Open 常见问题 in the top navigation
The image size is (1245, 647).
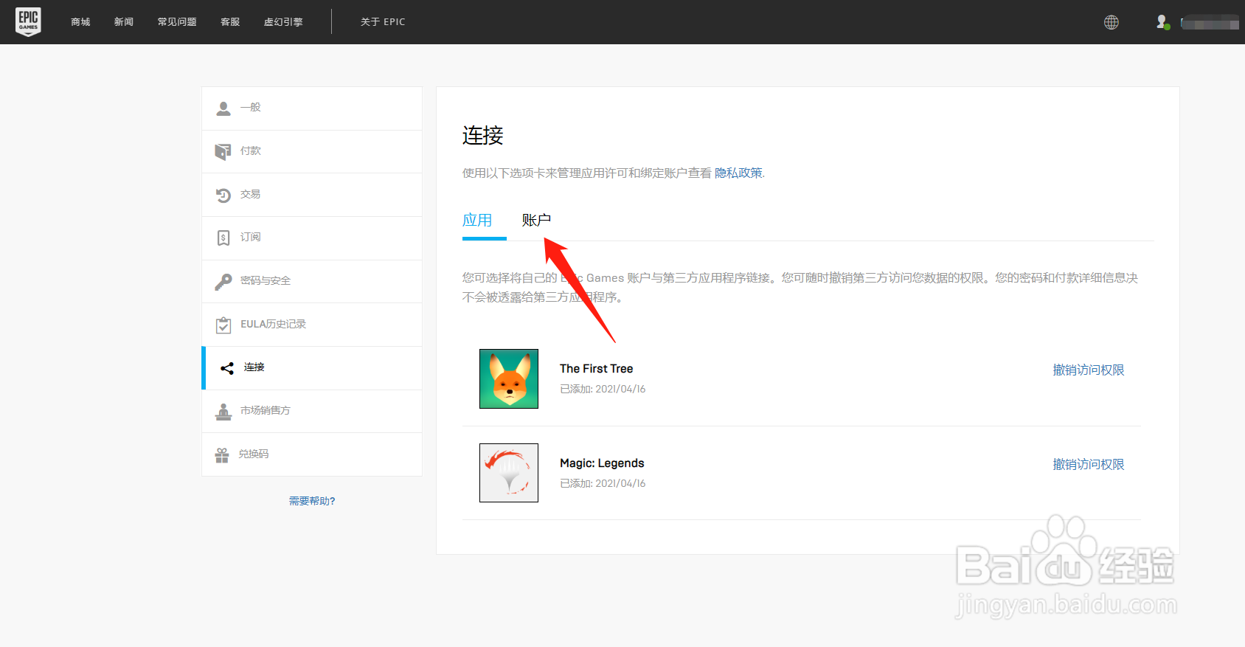click(x=177, y=22)
